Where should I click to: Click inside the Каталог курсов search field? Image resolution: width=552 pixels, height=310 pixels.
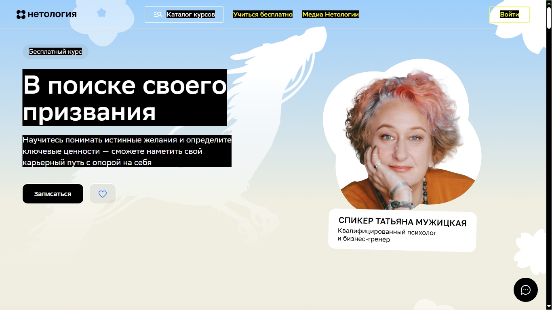(x=190, y=14)
